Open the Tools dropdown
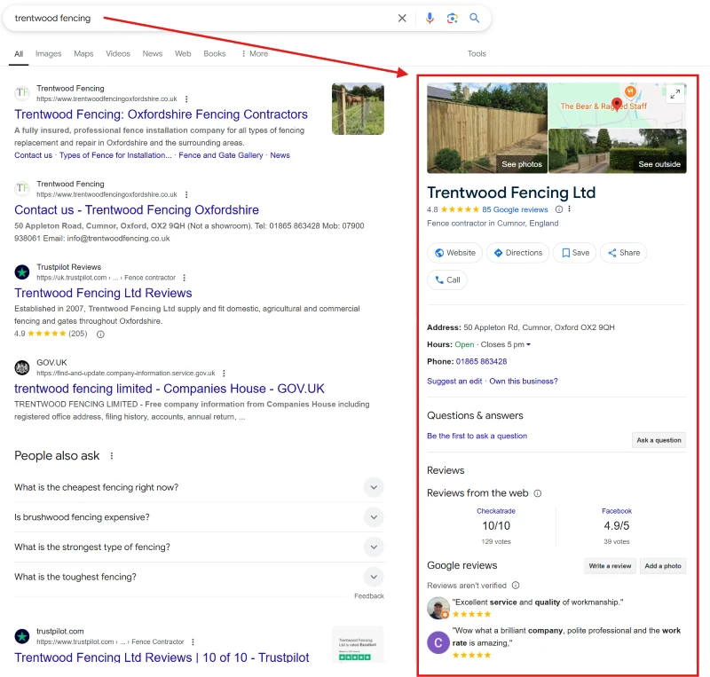This screenshot has width=710, height=677. point(477,54)
